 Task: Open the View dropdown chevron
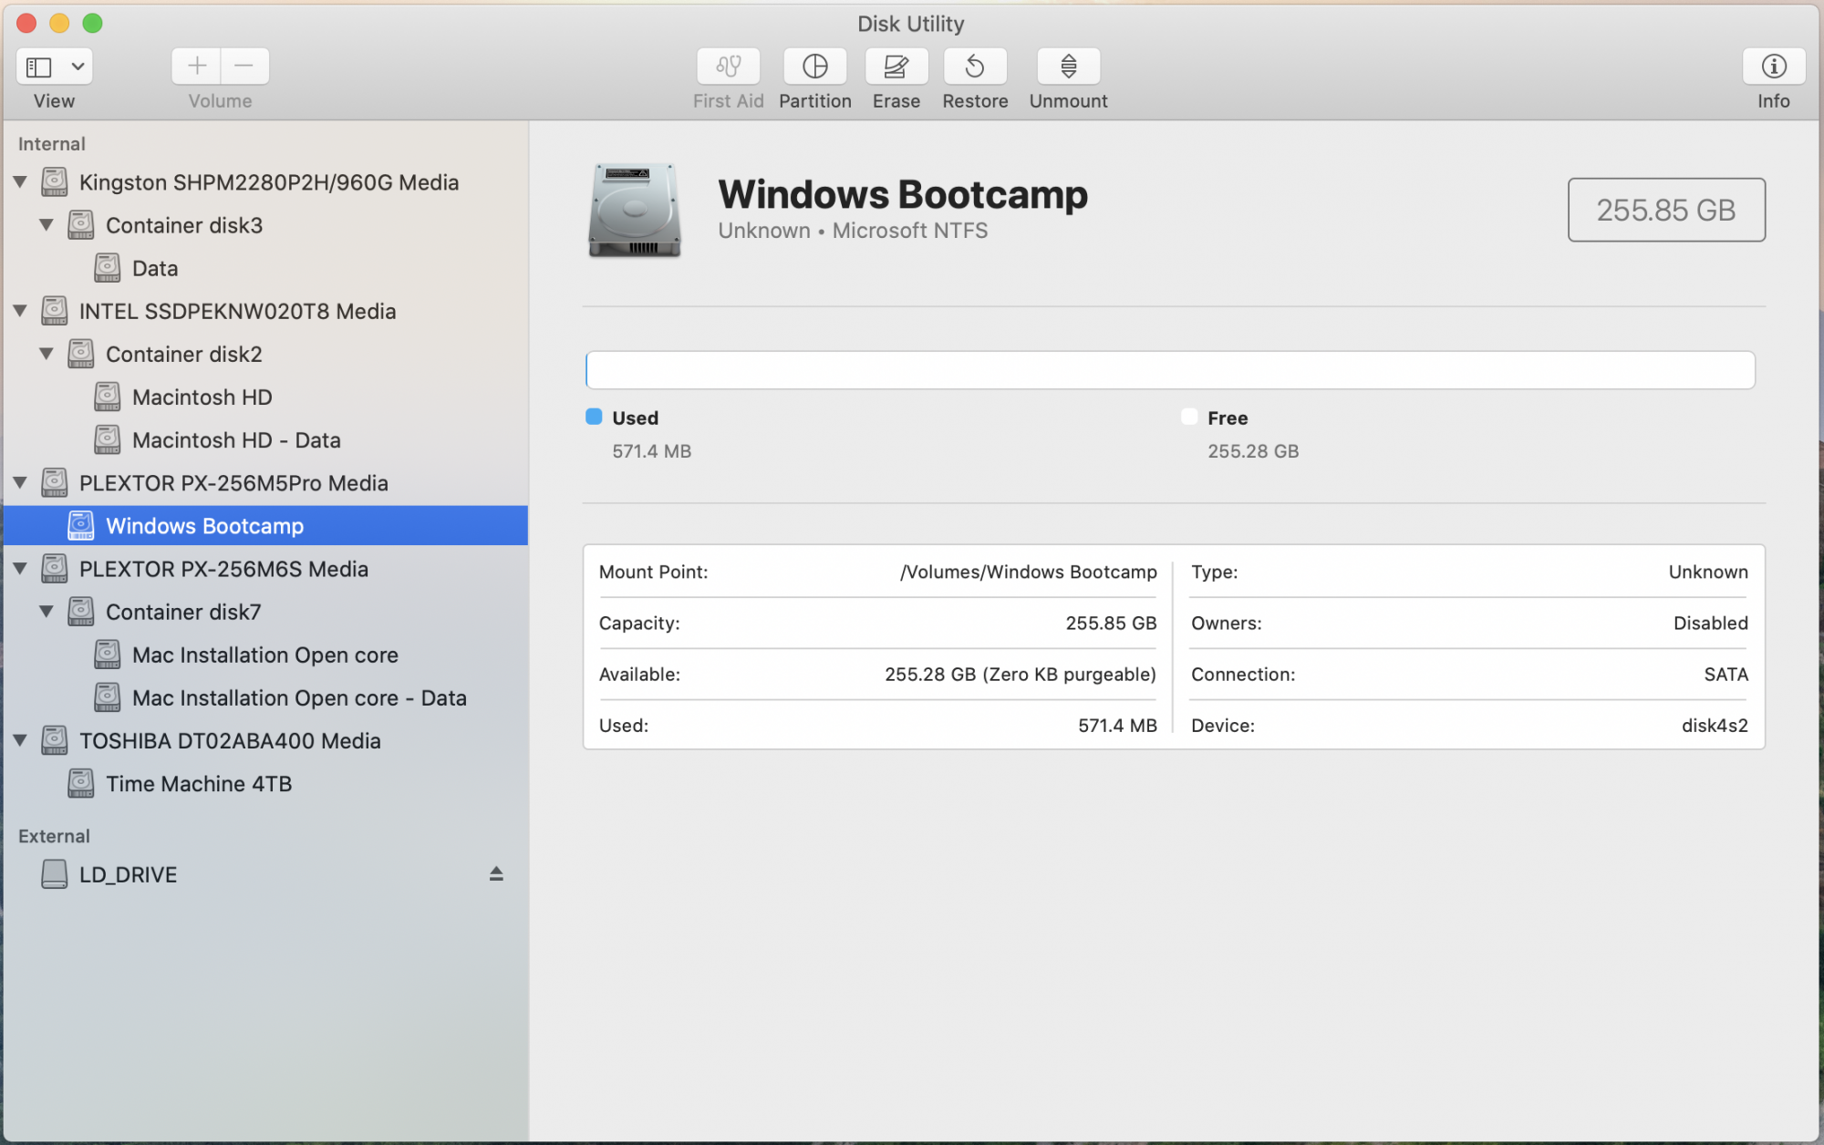point(78,67)
